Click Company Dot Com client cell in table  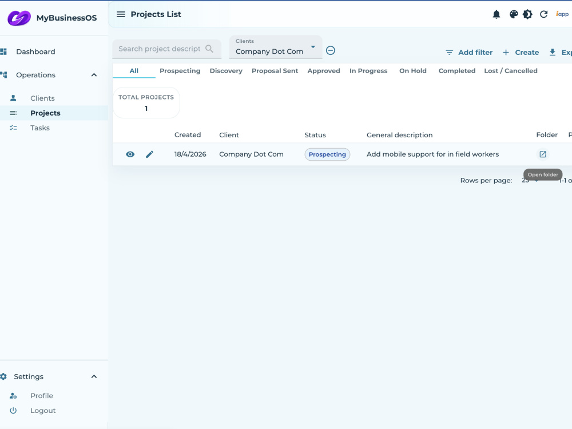(251, 154)
